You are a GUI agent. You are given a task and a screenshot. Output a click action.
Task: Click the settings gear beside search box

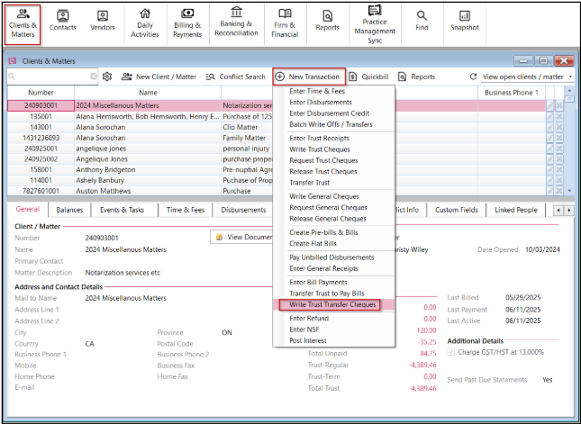(x=107, y=77)
